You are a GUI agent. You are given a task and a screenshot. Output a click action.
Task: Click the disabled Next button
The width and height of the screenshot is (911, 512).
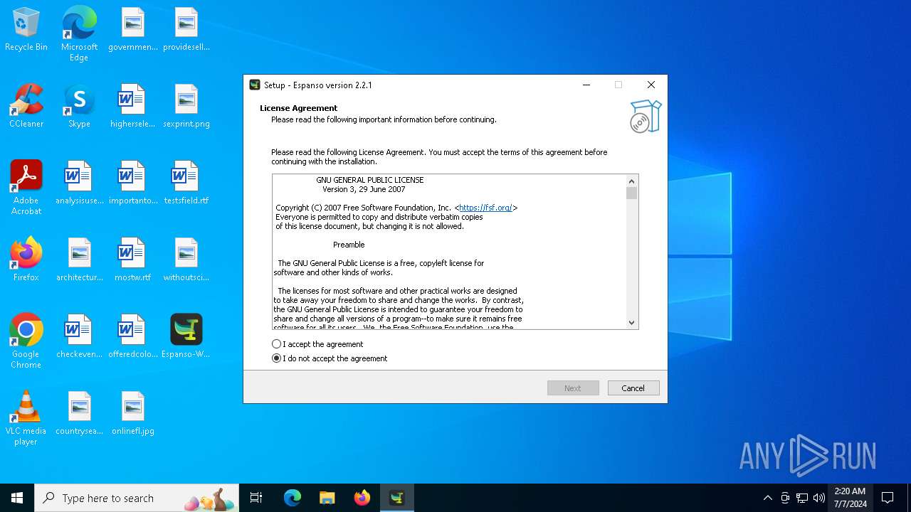[x=573, y=388]
